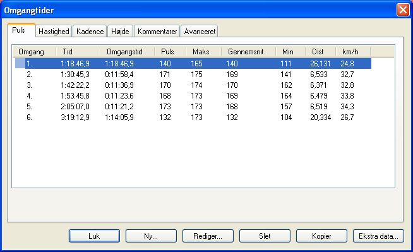The image size is (413, 252).
Task: Click max pulse value 165
Action: 197,64
